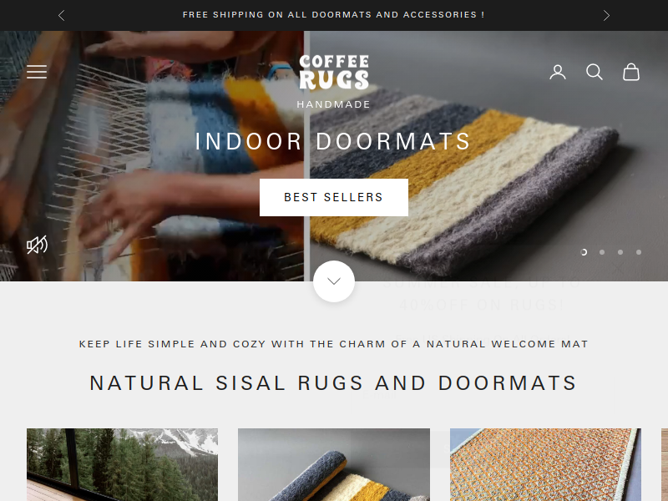Open the search magnifier icon

(595, 72)
